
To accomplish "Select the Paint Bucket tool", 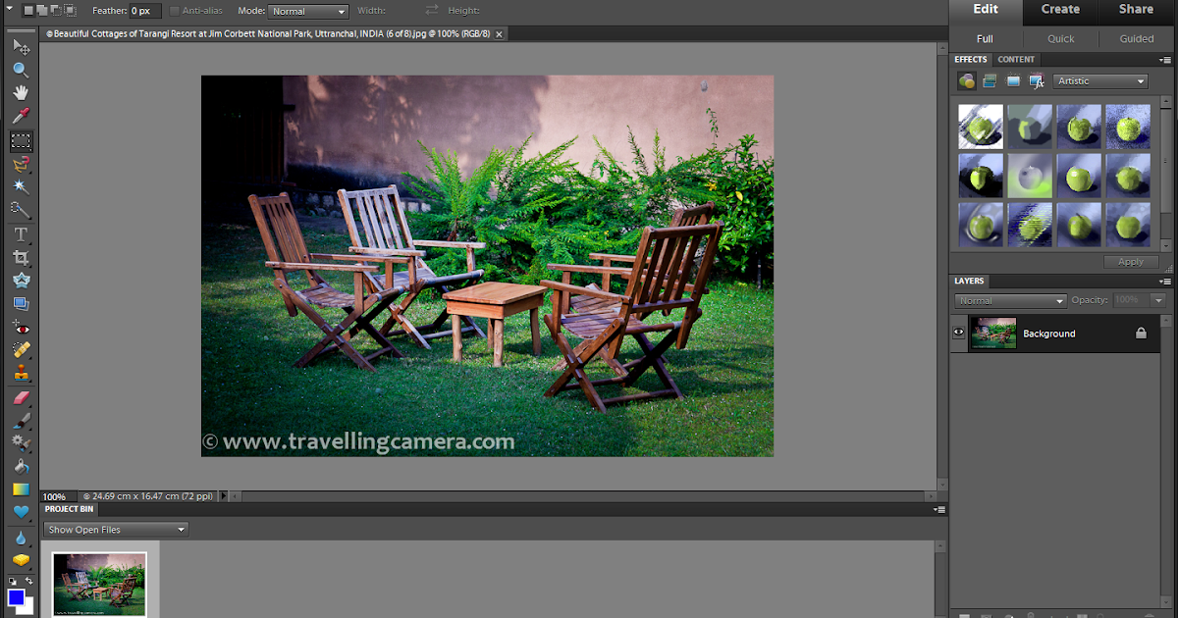I will [x=21, y=467].
